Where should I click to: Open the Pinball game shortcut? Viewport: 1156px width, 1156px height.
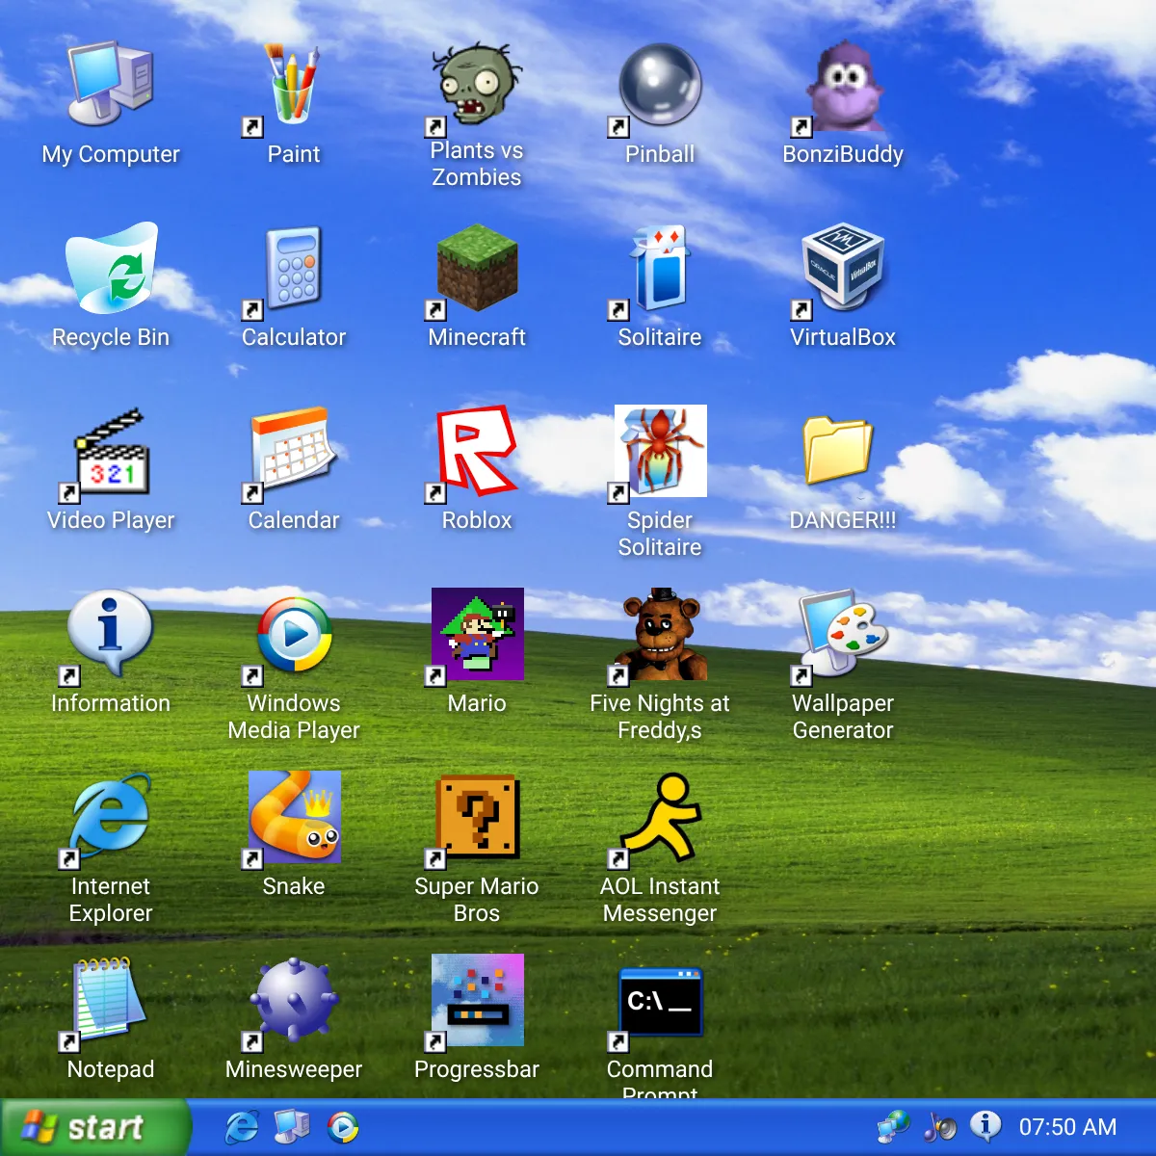click(660, 86)
